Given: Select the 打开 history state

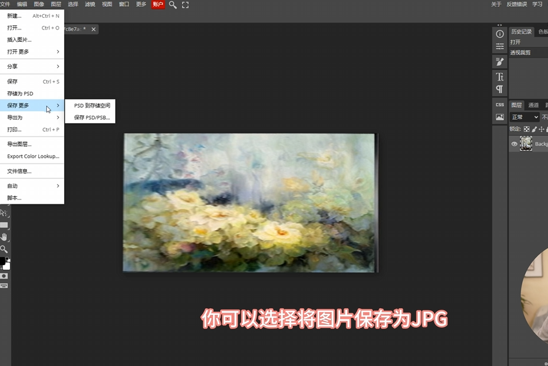Looking at the screenshot, I should coord(528,42).
